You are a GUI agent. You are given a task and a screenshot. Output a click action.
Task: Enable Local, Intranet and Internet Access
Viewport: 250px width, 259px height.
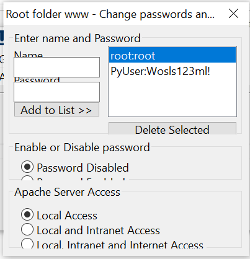pyautogui.click(x=112, y=244)
